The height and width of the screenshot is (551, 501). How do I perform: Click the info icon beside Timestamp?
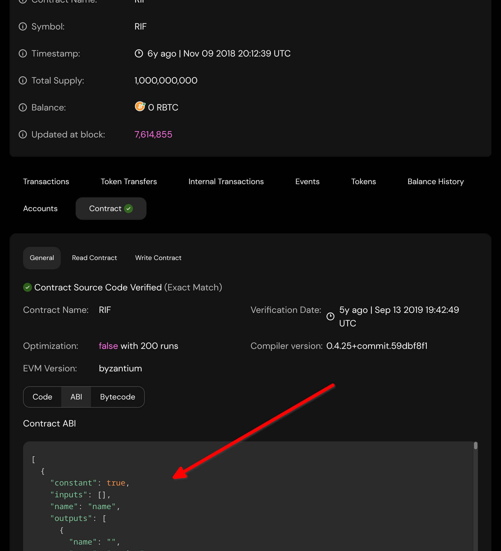coord(23,53)
